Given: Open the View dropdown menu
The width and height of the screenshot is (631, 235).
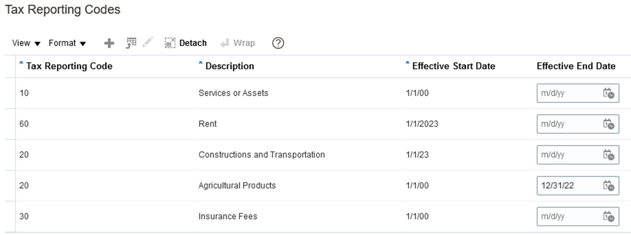Looking at the screenshot, I should [26, 43].
